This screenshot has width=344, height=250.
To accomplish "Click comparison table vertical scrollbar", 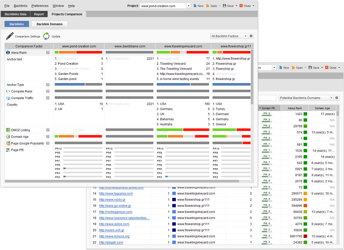I will coord(252,77).
